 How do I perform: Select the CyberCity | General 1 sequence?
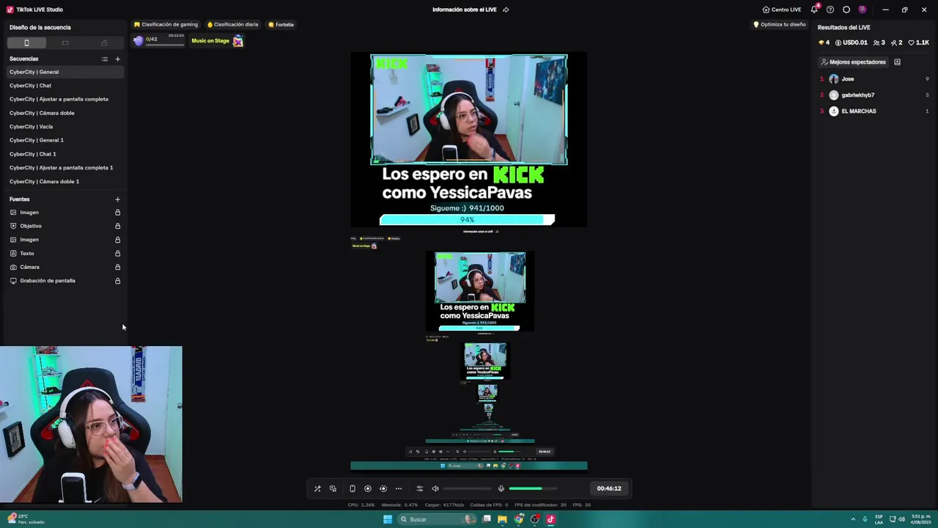[x=64, y=140]
